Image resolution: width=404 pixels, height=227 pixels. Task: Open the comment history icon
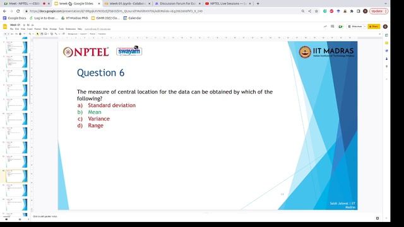pyautogui.click(x=333, y=26)
